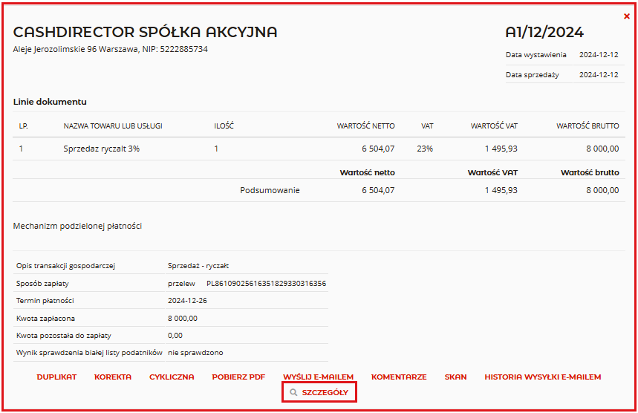Open KOMENTARZE for the invoice
638x413 pixels.
[x=399, y=377]
